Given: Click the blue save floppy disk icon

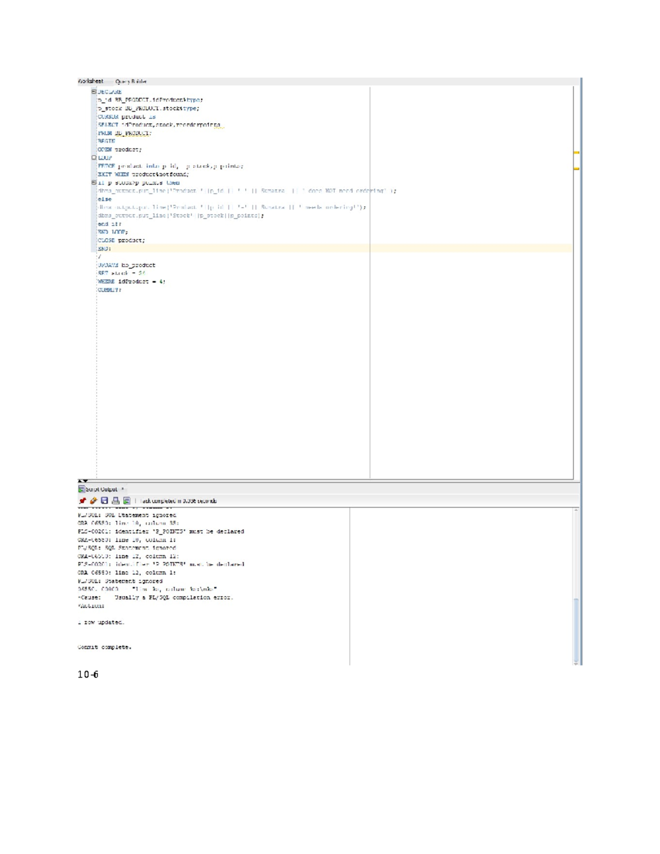Looking at the screenshot, I should (105, 501).
